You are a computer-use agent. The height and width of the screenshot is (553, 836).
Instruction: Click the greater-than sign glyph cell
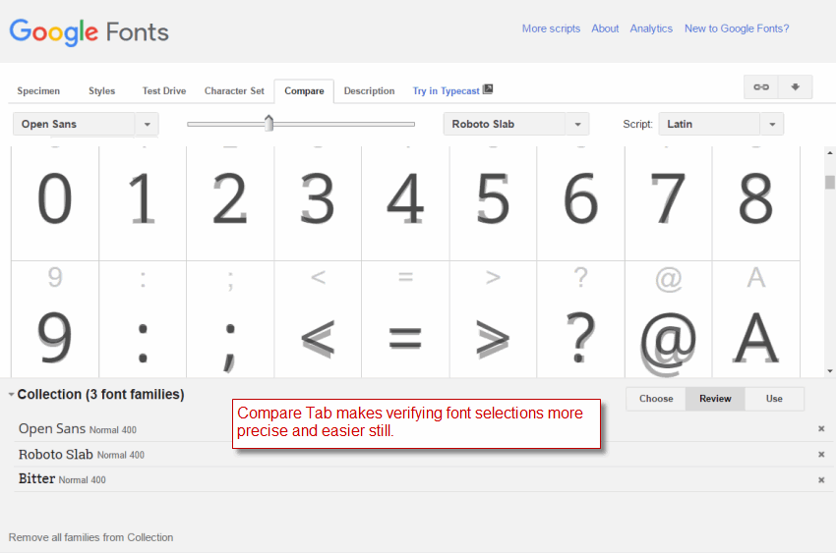[x=493, y=319]
